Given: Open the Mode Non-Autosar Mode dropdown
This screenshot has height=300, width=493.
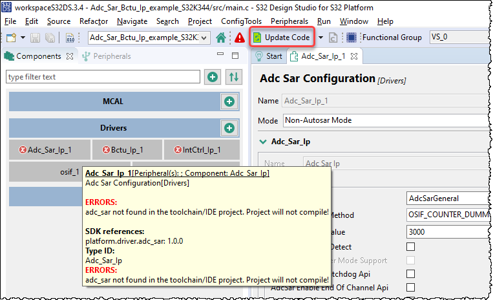Looking at the screenshot, I should pyautogui.click(x=387, y=120).
